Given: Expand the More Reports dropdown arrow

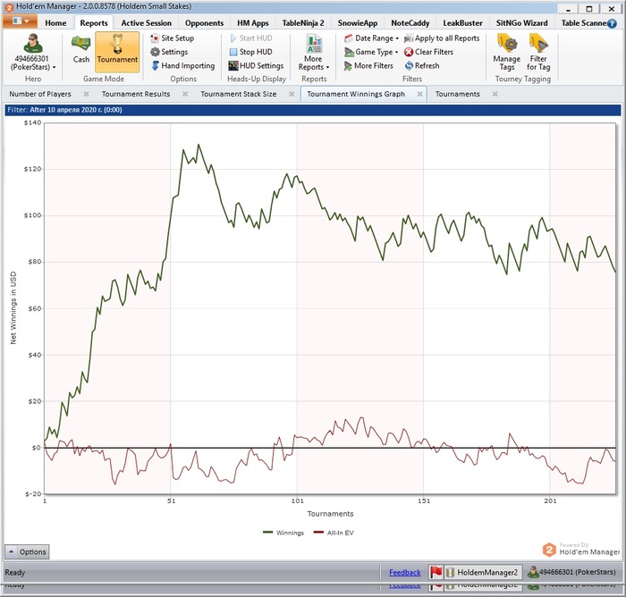Looking at the screenshot, I should pos(328,67).
